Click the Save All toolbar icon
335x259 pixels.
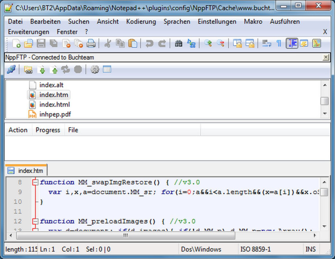click(53, 43)
